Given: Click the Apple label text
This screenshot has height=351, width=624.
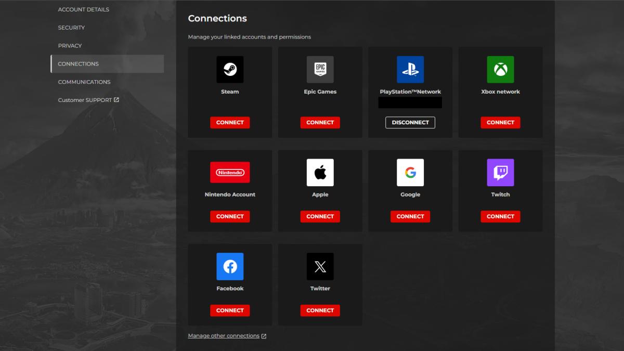Looking at the screenshot, I should (x=320, y=194).
